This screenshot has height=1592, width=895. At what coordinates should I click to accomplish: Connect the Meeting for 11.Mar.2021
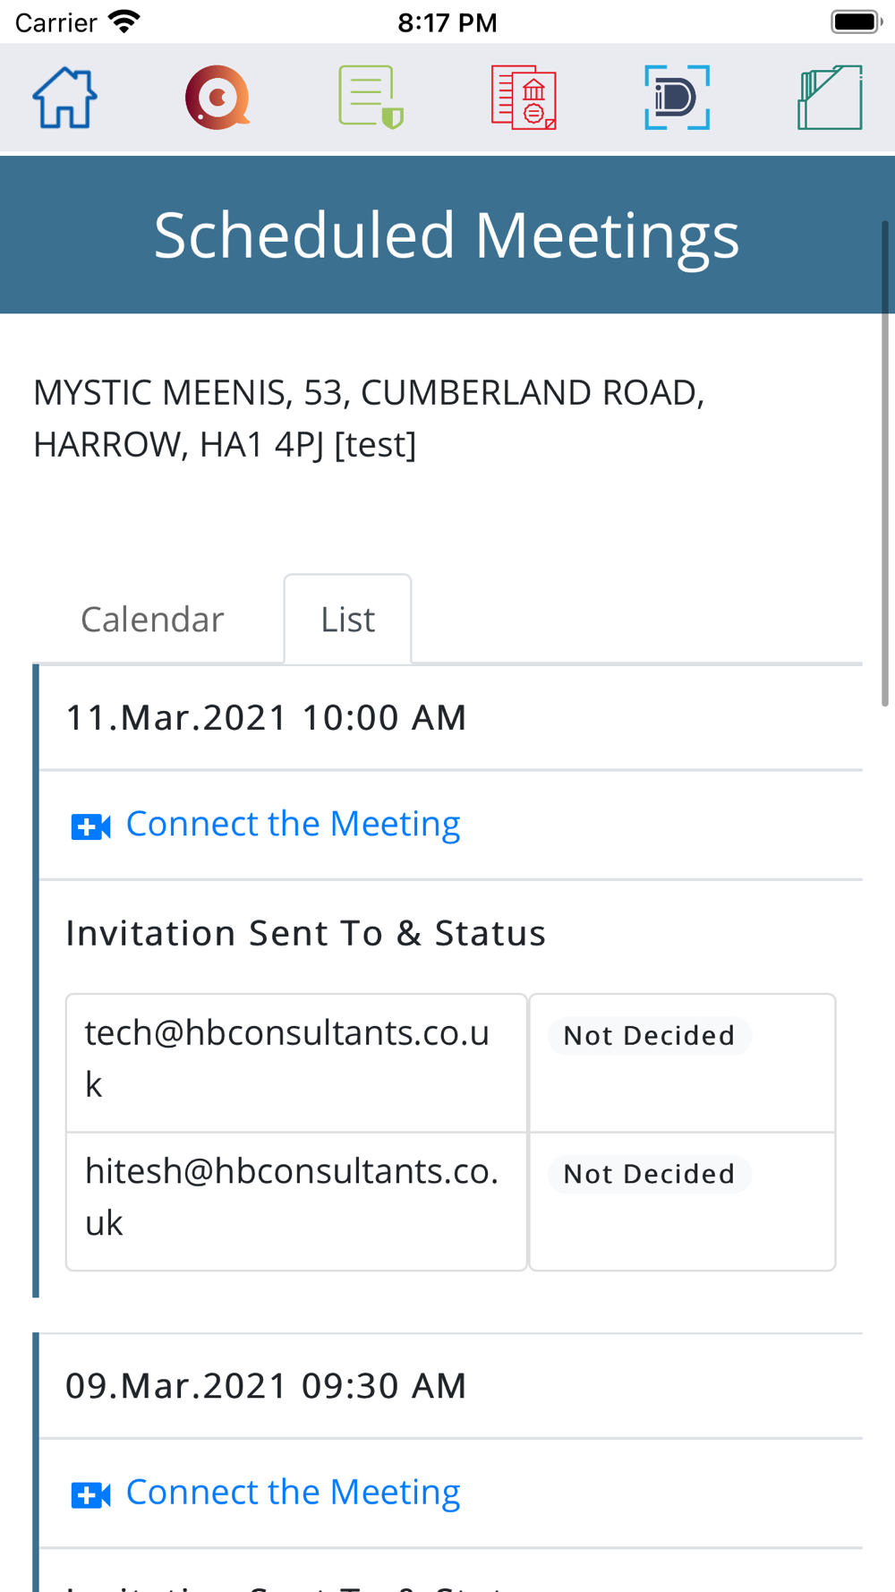click(293, 824)
